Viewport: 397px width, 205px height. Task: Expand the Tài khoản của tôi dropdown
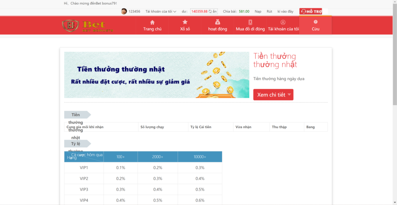tap(161, 12)
